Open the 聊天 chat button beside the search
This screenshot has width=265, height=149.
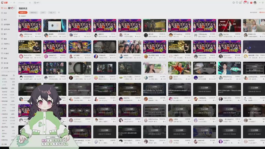(37, 3)
